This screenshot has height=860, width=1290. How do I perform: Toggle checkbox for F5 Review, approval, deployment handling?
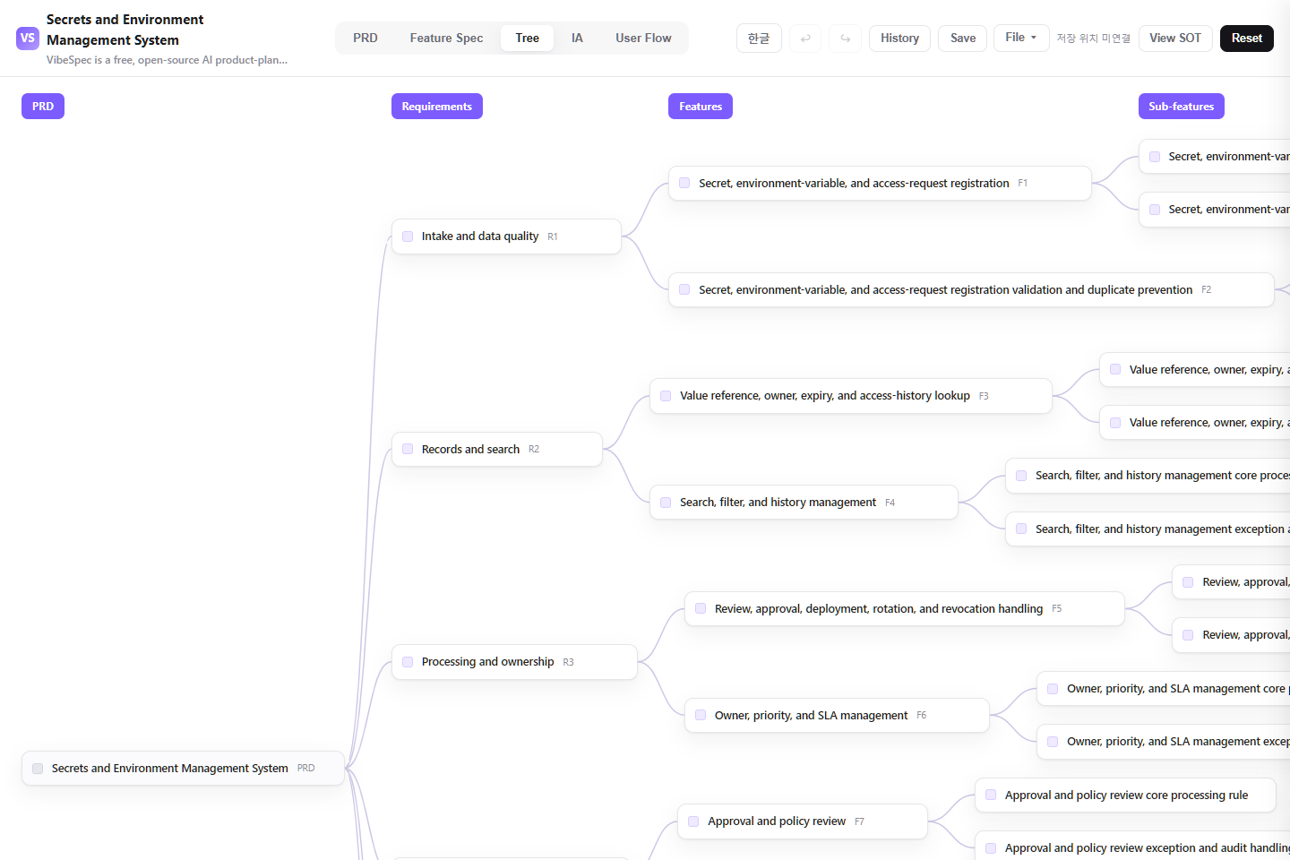701,609
